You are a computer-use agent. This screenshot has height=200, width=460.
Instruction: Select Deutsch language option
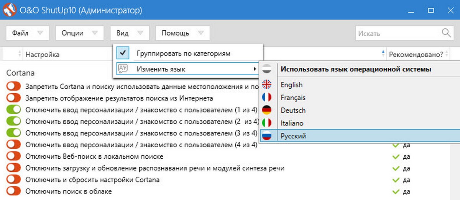tap(293, 110)
